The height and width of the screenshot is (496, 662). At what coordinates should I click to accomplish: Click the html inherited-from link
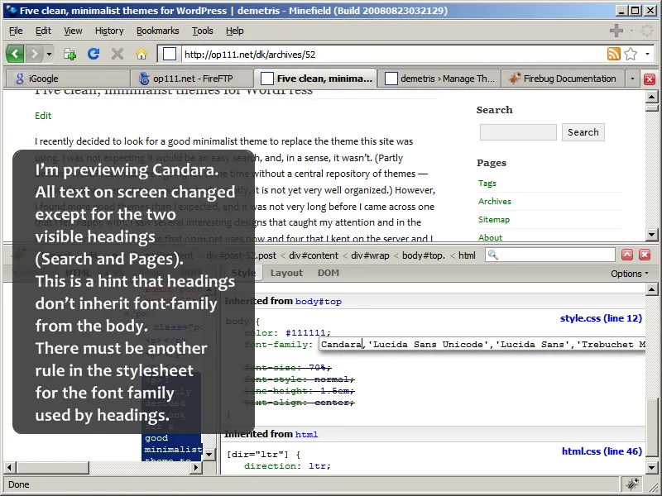[306, 435]
